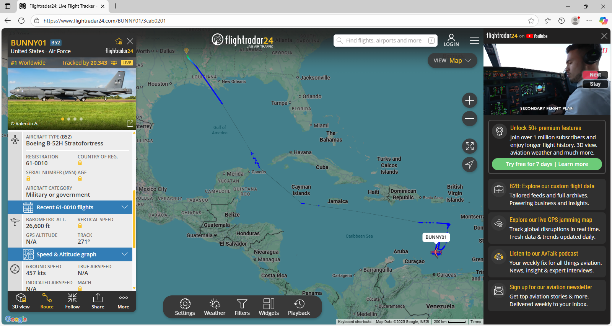Click the locked Serial Number icon
Viewport: 612px width, 326px height.
point(28,179)
